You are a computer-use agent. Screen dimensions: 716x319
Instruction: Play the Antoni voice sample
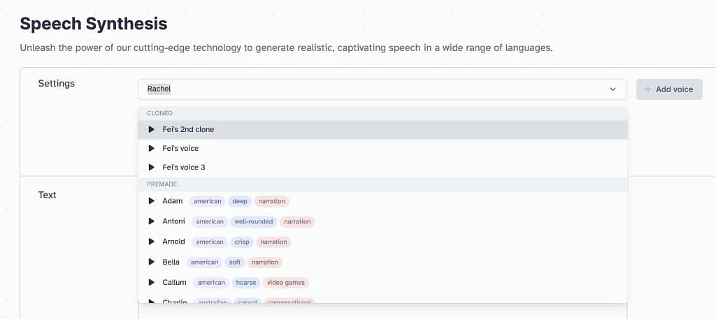click(151, 221)
